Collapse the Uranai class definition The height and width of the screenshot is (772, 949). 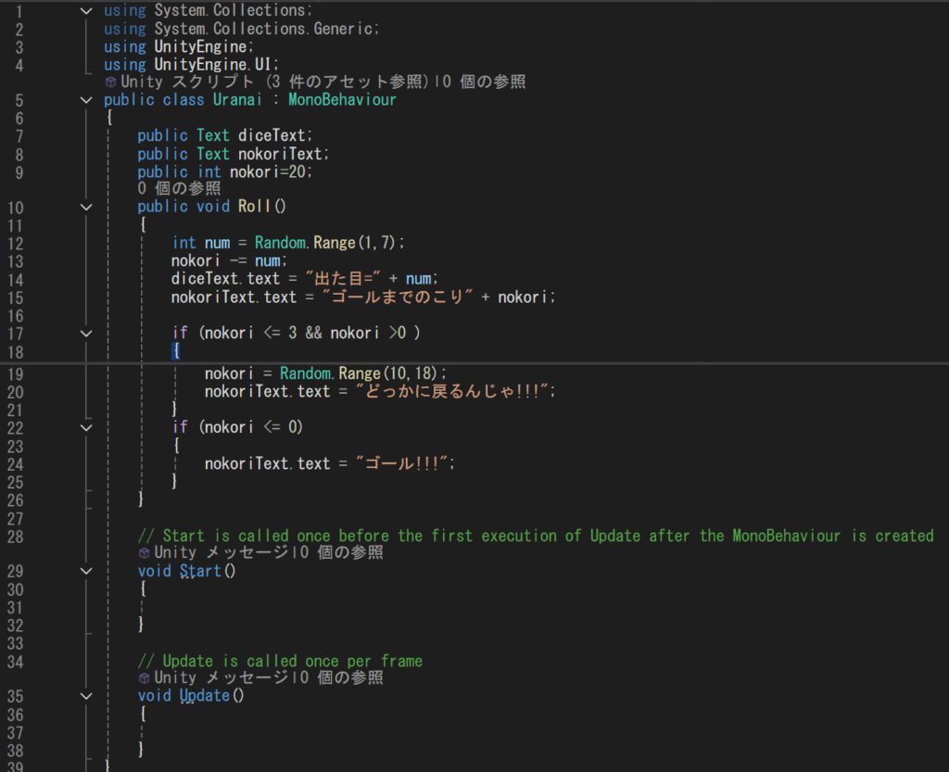click(86, 100)
